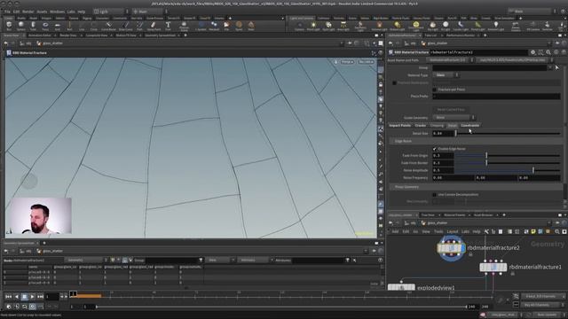Image resolution: width=568 pixels, height=319 pixels.
Task: Click the Piece Prefix input field
Action: [x=496, y=97]
